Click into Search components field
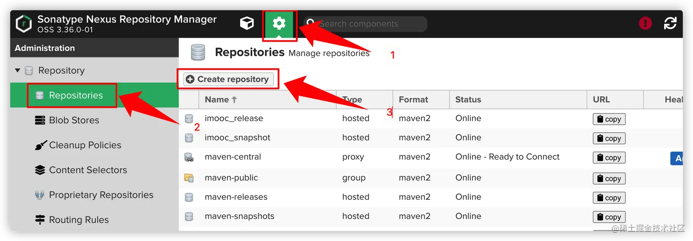The image size is (693, 241). (x=365, y=24)
